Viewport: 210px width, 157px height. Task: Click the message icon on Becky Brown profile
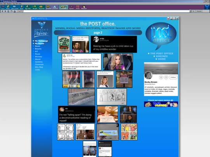tap(166, 77)
